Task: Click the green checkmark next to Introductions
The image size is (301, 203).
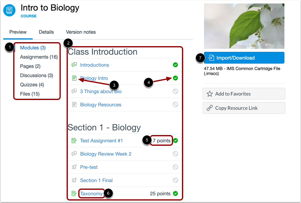Action: click(175, 65)
